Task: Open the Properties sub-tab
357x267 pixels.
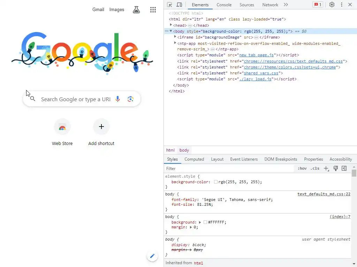Action: (x=313, y=159)
